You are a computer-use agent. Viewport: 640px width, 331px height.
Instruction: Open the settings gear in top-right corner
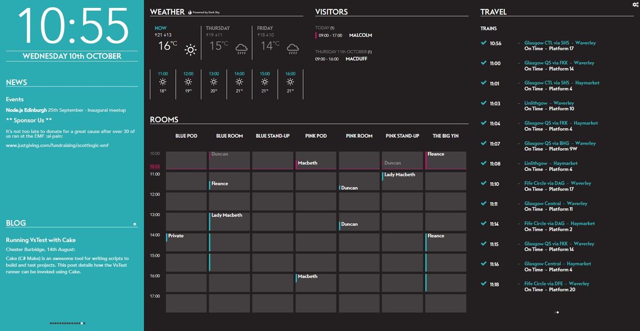[636, 4]
